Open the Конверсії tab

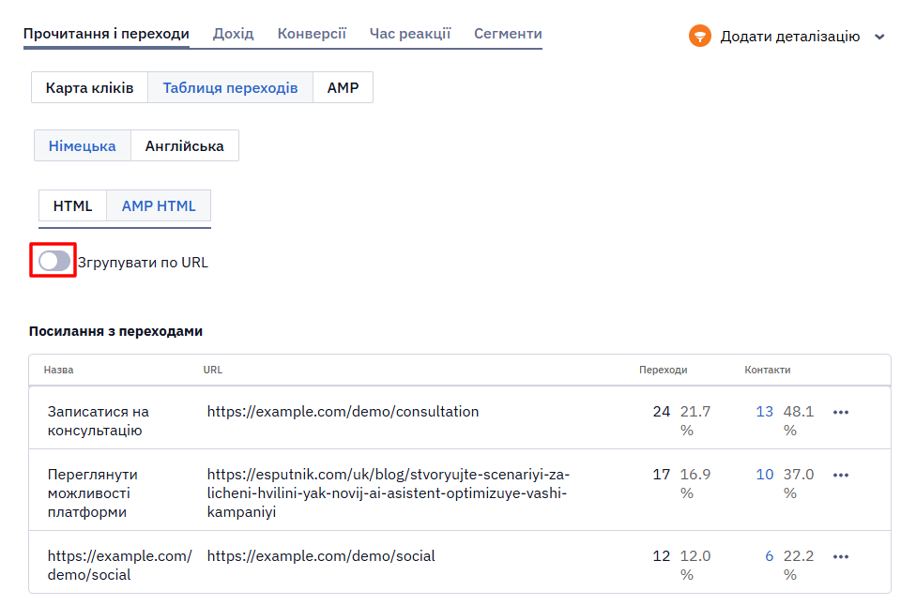(312, 34)
